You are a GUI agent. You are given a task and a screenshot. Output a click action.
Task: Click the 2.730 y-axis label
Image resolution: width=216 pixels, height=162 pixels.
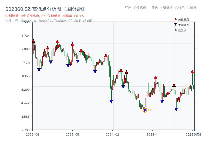tap(25, 130)
